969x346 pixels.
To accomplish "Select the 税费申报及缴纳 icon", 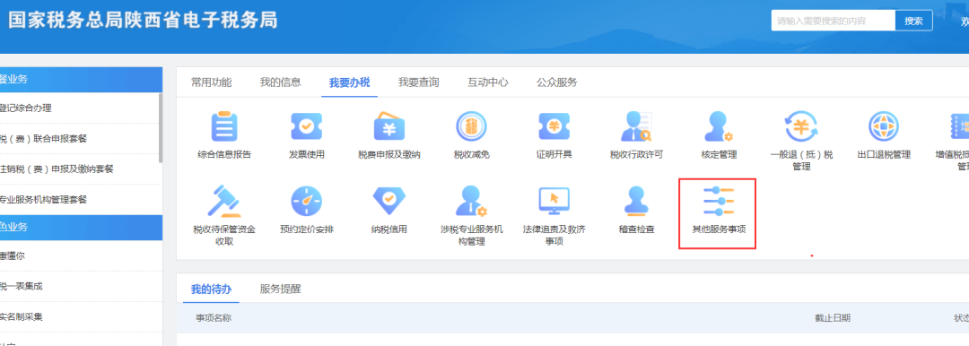I will coord(388,126).
